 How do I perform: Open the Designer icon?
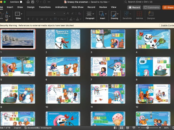151,14
